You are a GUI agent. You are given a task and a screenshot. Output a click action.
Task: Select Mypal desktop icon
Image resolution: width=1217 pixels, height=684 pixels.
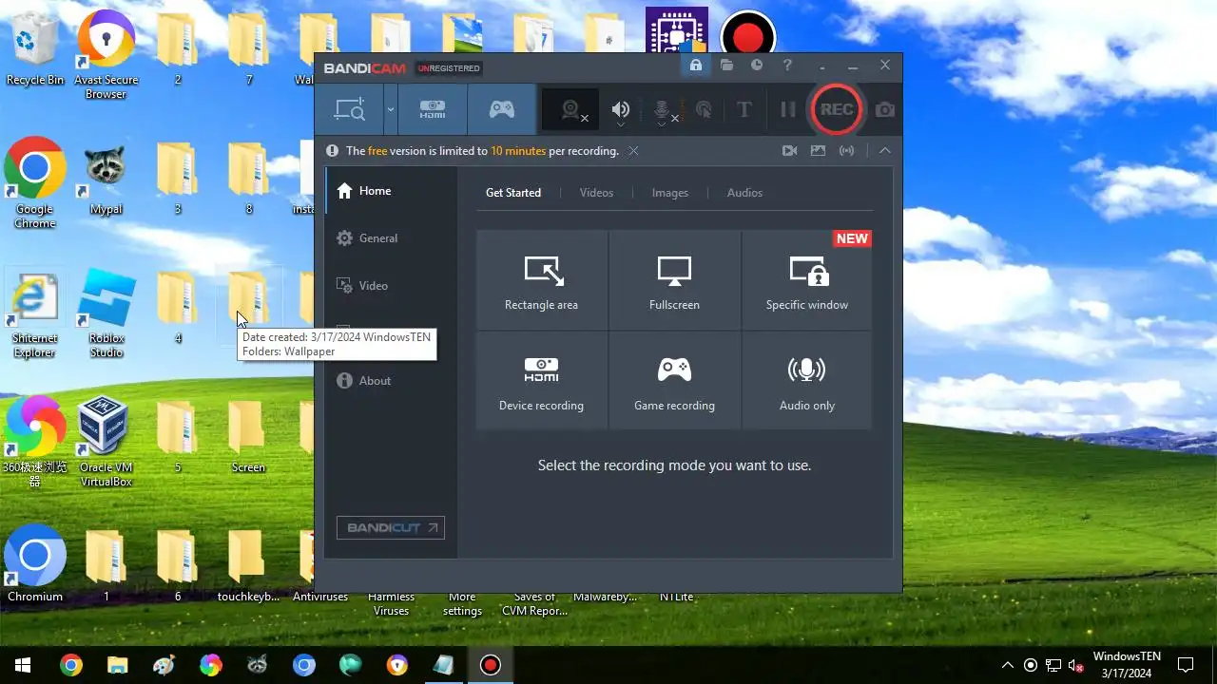tap(106, 178)
